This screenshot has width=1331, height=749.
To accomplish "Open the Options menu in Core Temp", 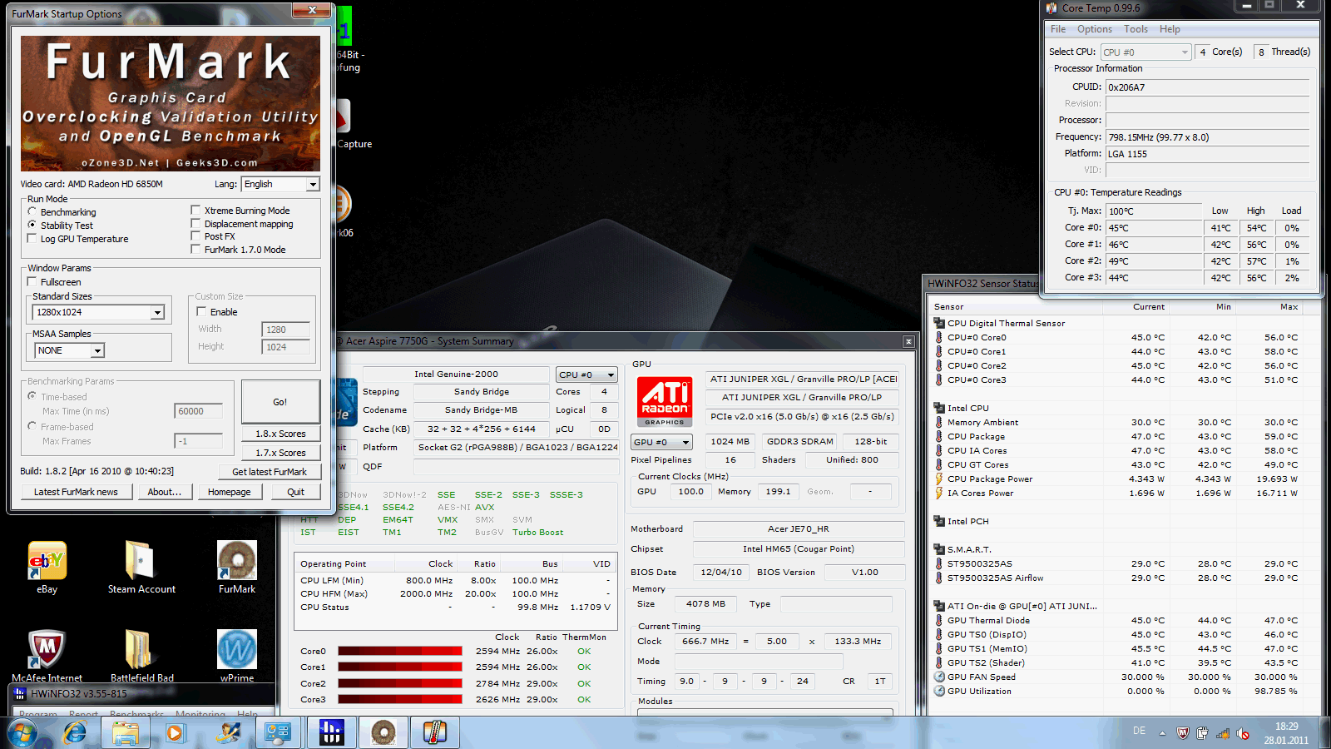I will click(1095, 29).
